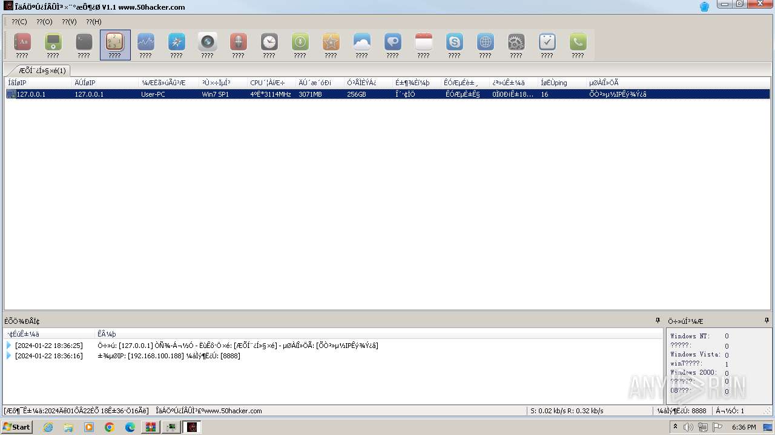Launch Internet Explorer from taskbar

point(48,427)
